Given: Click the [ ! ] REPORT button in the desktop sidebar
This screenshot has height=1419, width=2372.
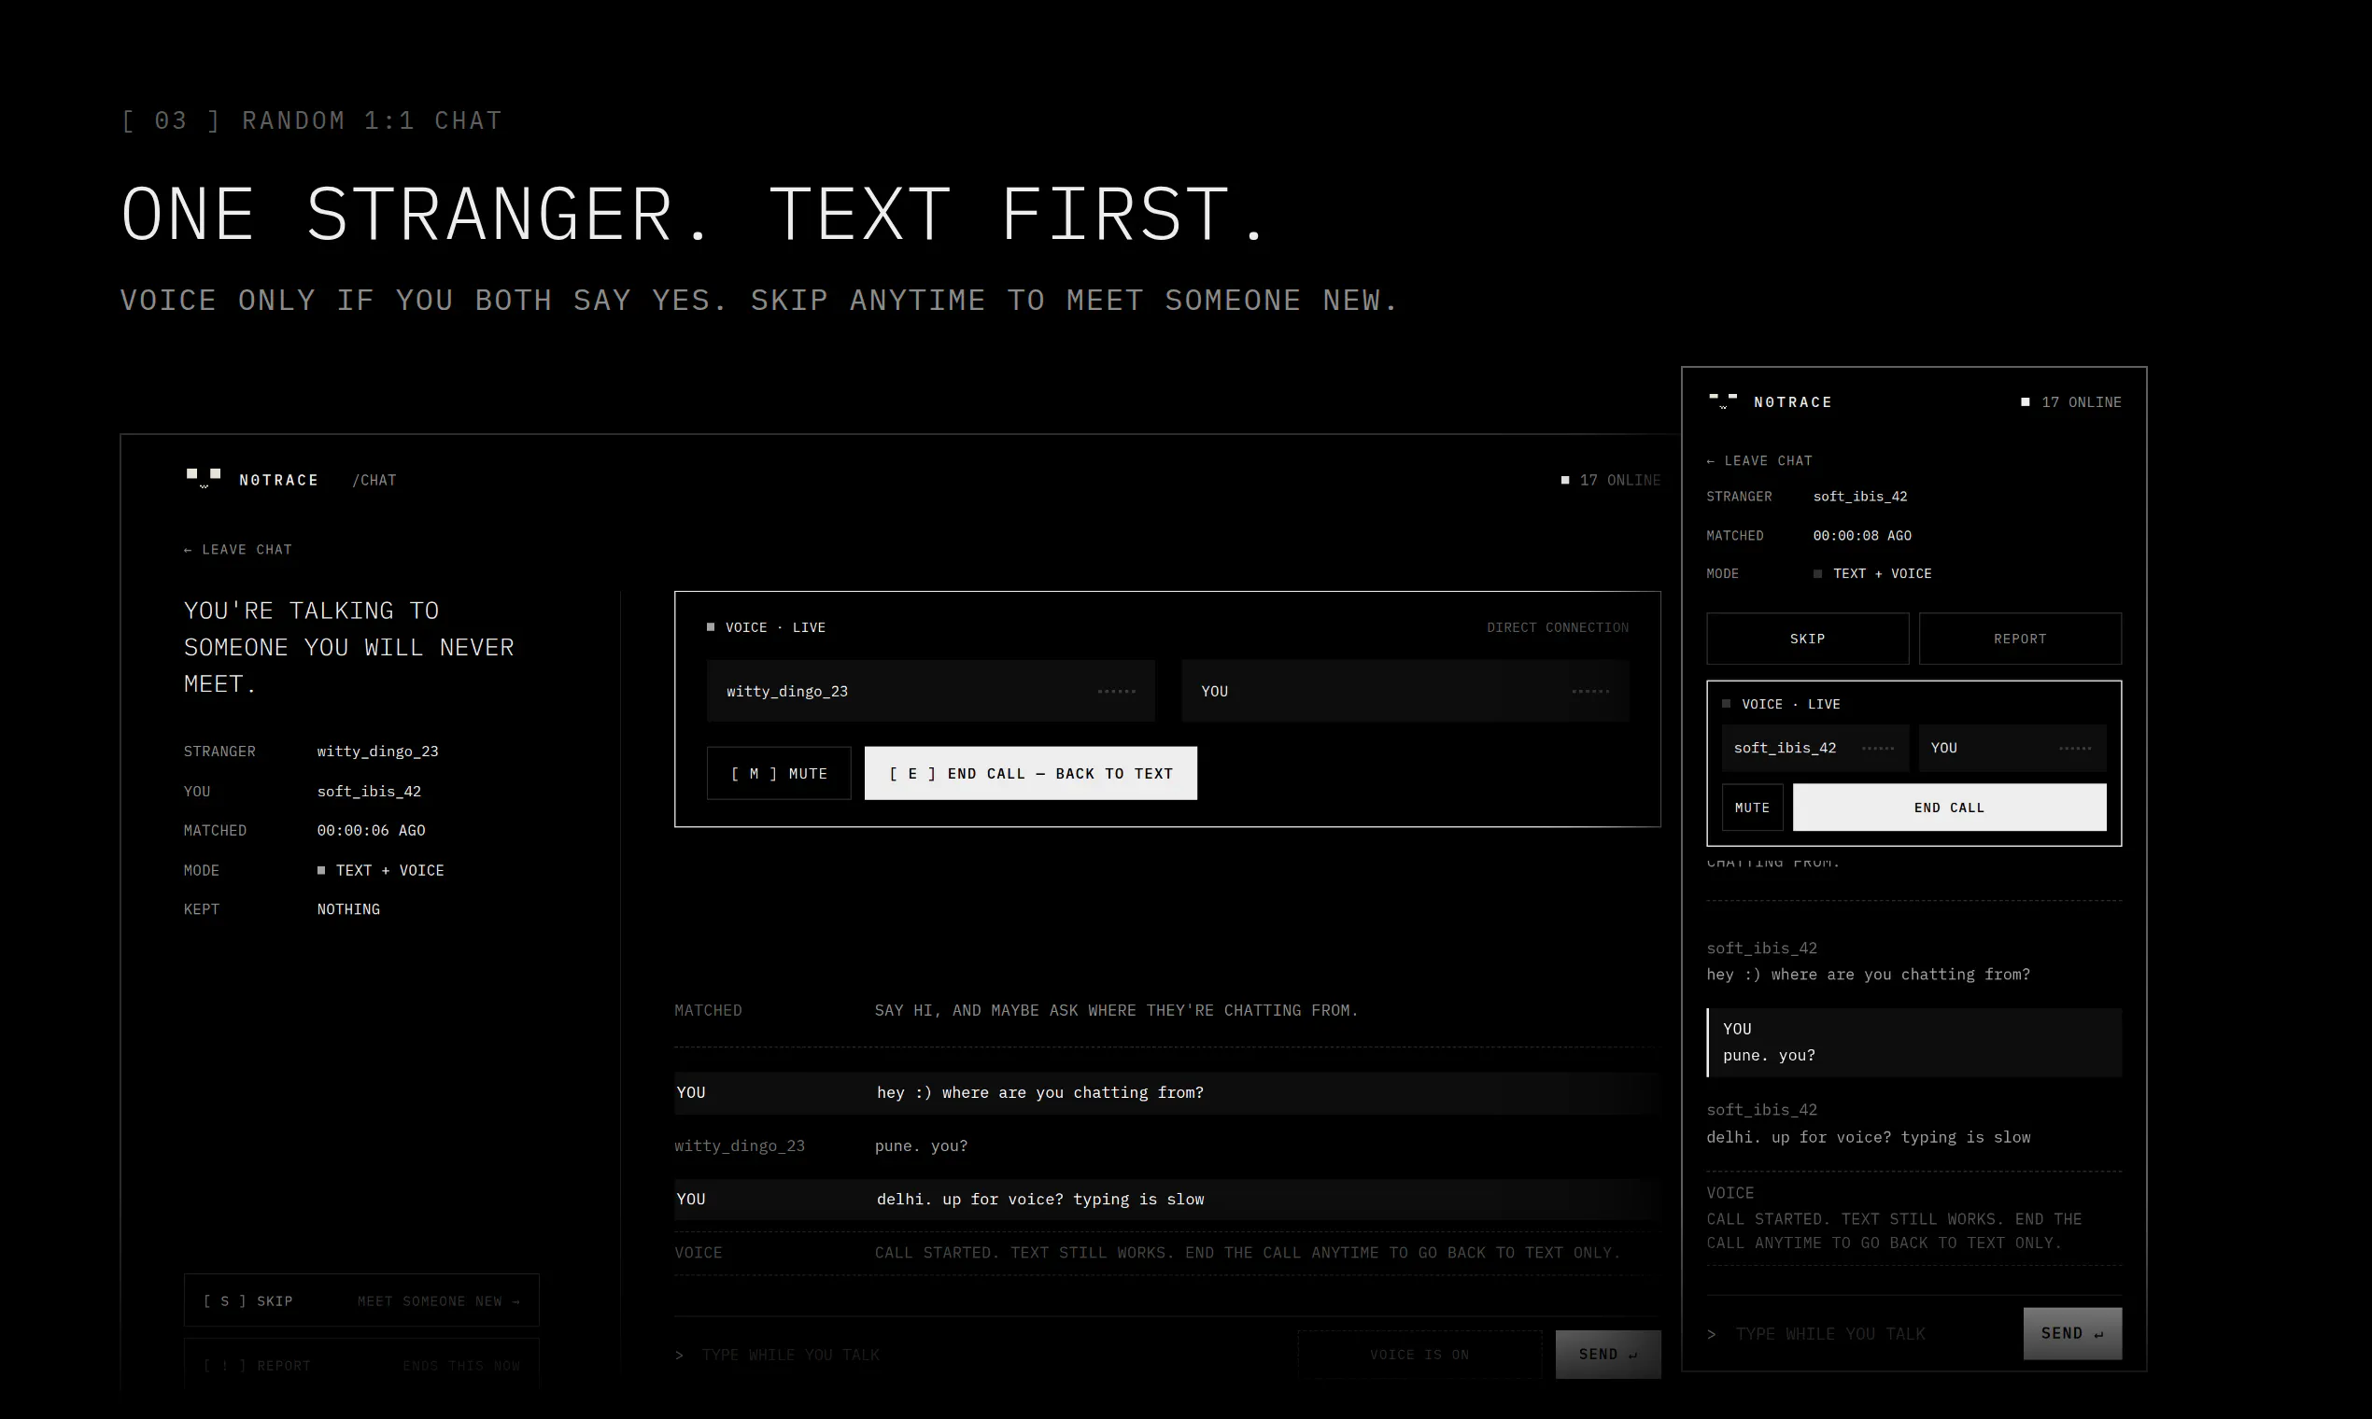Looking at the screenshot, I should tap(361, 1365).
